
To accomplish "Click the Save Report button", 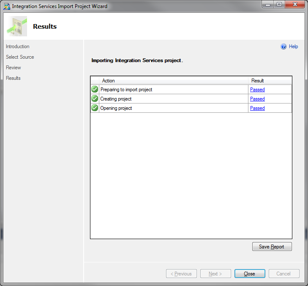I will [x=272, y=247].
